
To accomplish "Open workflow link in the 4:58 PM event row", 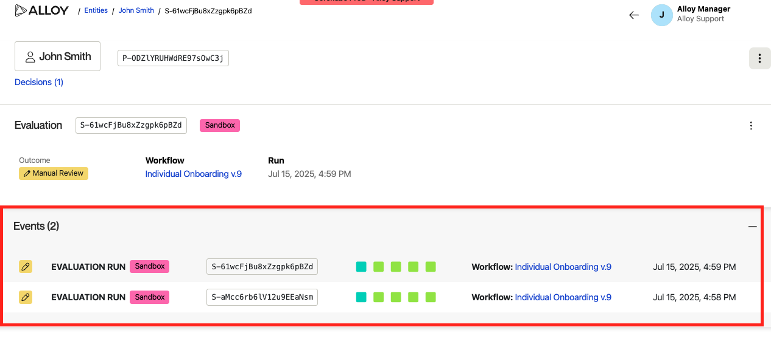I will pyautogui.click(x=563, y=297).
